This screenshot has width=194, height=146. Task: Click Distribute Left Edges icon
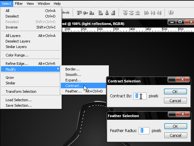point(146,13)
